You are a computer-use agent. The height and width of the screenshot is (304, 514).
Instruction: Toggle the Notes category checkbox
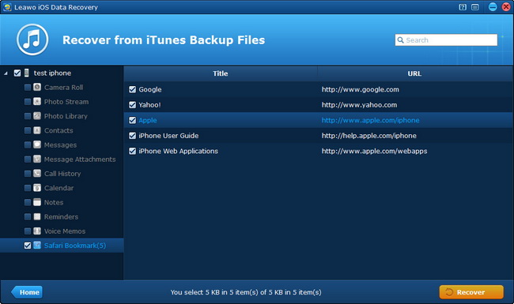(28, 203)
